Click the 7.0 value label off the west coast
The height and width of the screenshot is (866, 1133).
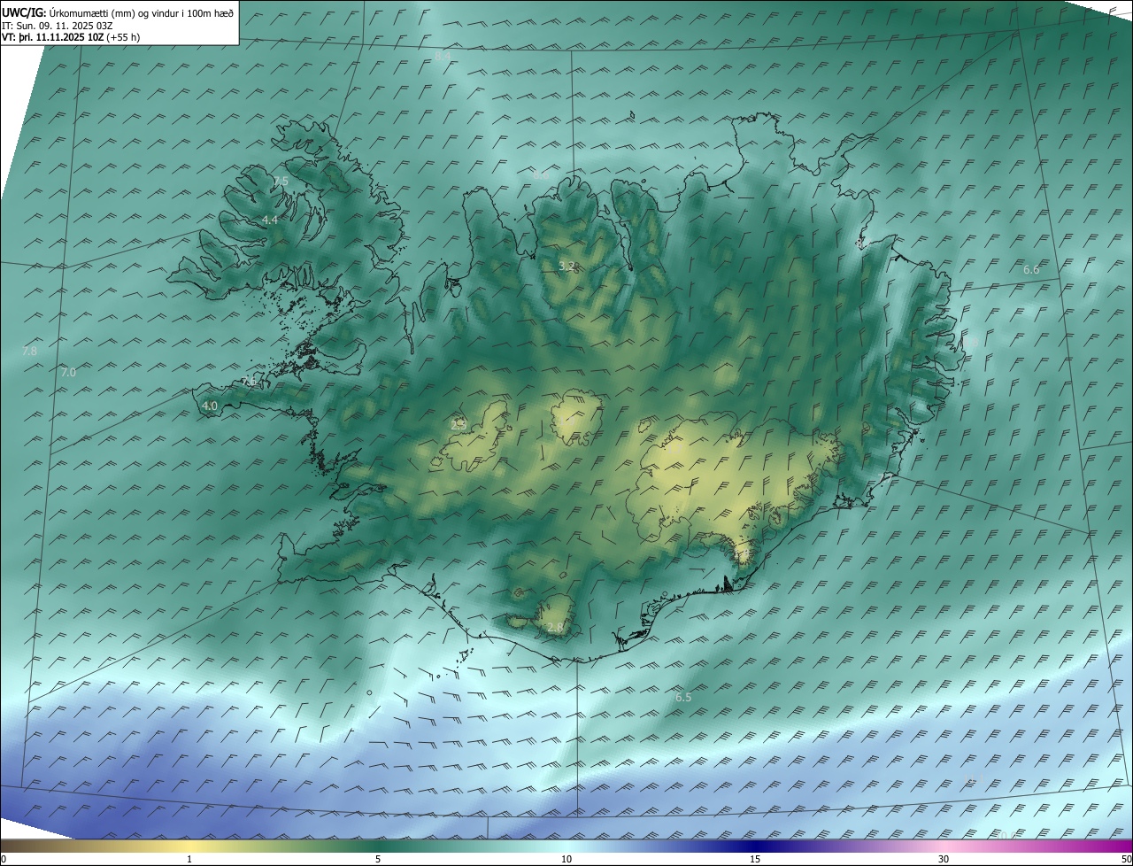(68, 373)
